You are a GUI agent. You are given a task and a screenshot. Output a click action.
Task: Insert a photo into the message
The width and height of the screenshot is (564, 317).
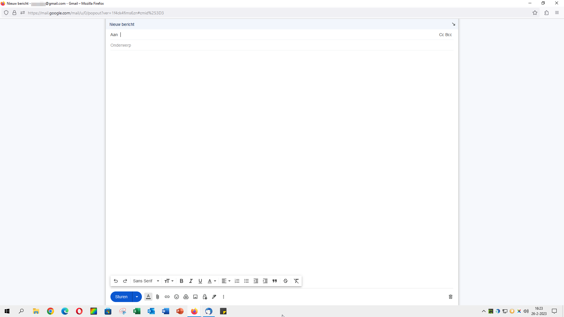[x=195, y=297]
